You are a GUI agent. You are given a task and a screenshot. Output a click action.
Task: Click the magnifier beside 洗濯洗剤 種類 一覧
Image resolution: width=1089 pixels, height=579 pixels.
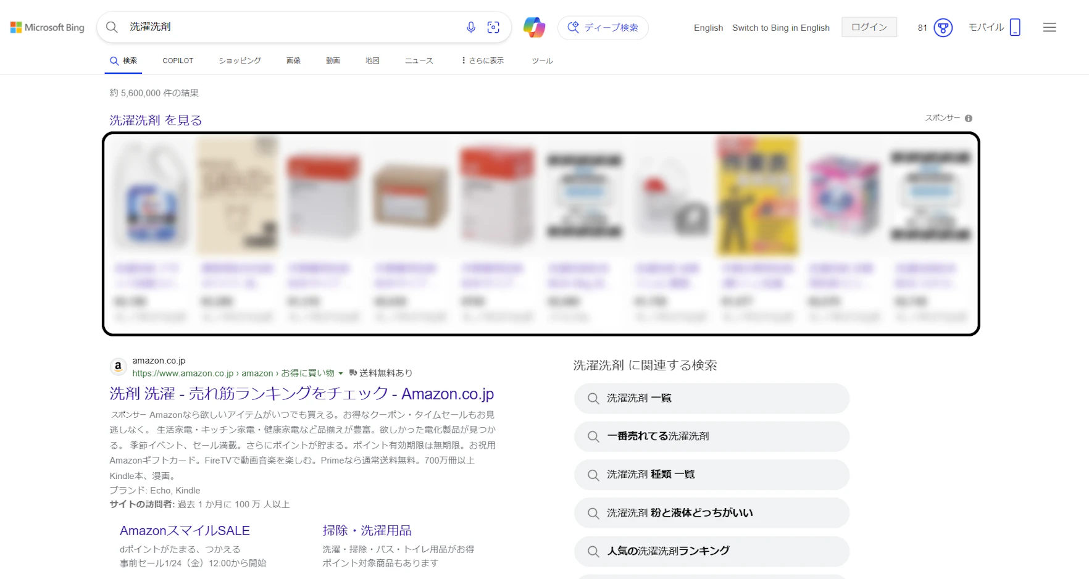[593, 475]
